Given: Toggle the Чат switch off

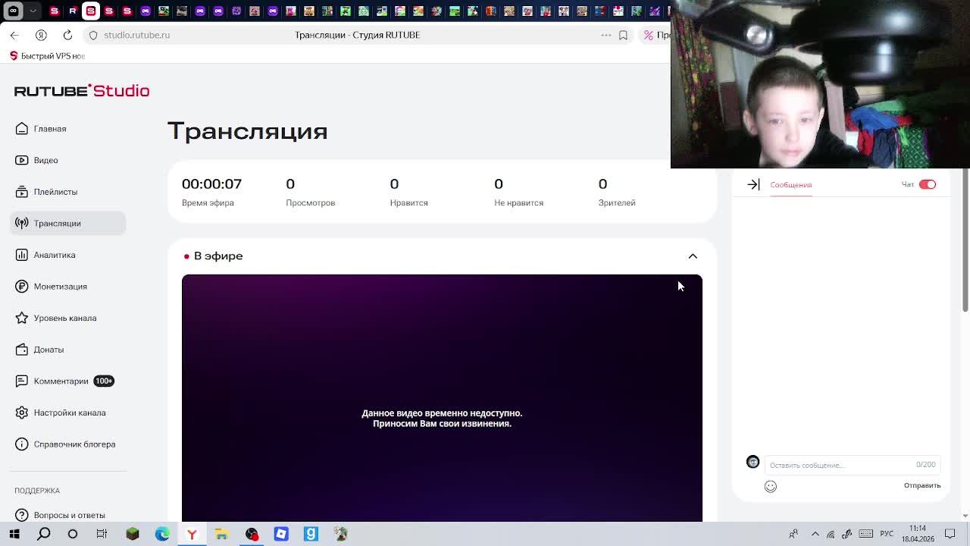Looking at the screenshot, I should pos(928,184).
